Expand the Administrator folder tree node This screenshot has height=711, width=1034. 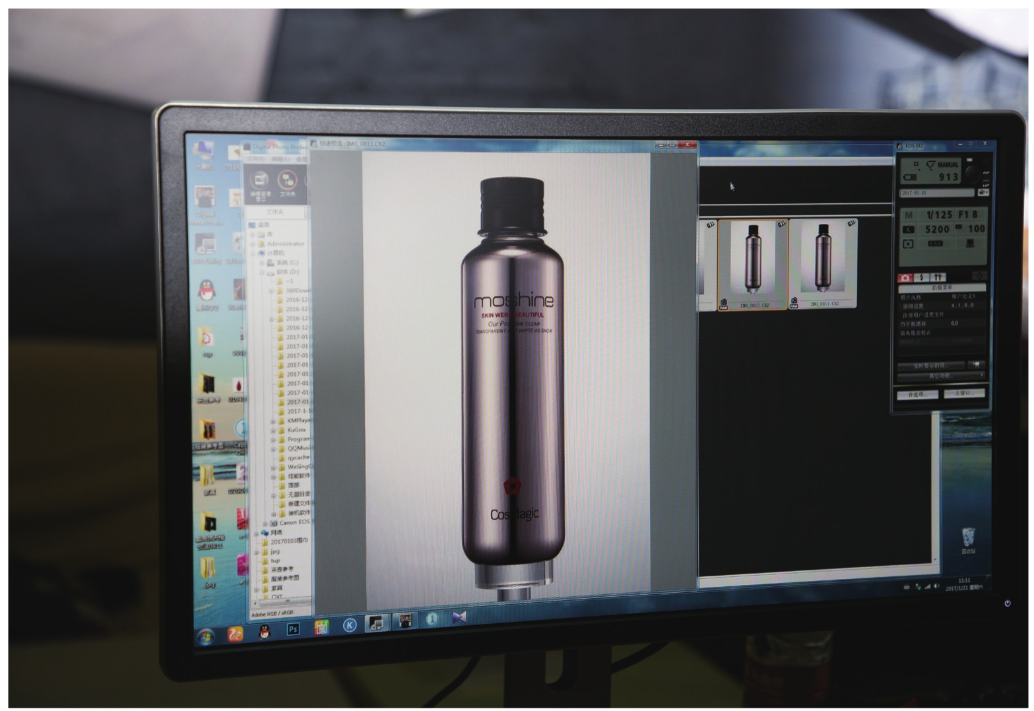(x=253, y=244)
